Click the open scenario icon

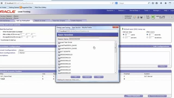(138, 17)
